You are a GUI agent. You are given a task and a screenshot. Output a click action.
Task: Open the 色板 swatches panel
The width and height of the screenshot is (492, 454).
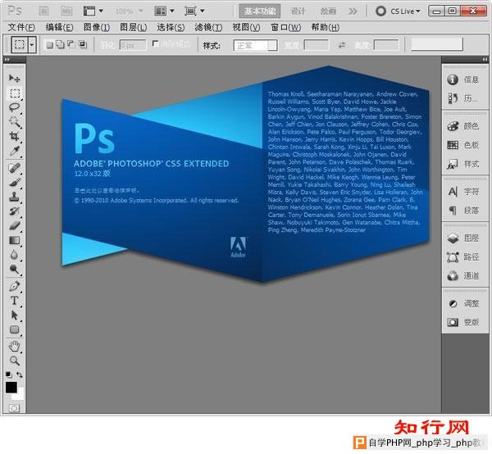(x=463, y=145)
